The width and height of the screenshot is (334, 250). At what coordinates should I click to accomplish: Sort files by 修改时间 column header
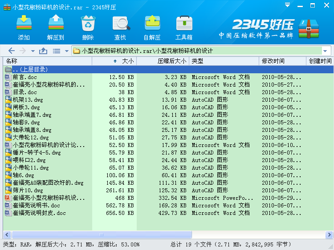[x=282, y=61]
